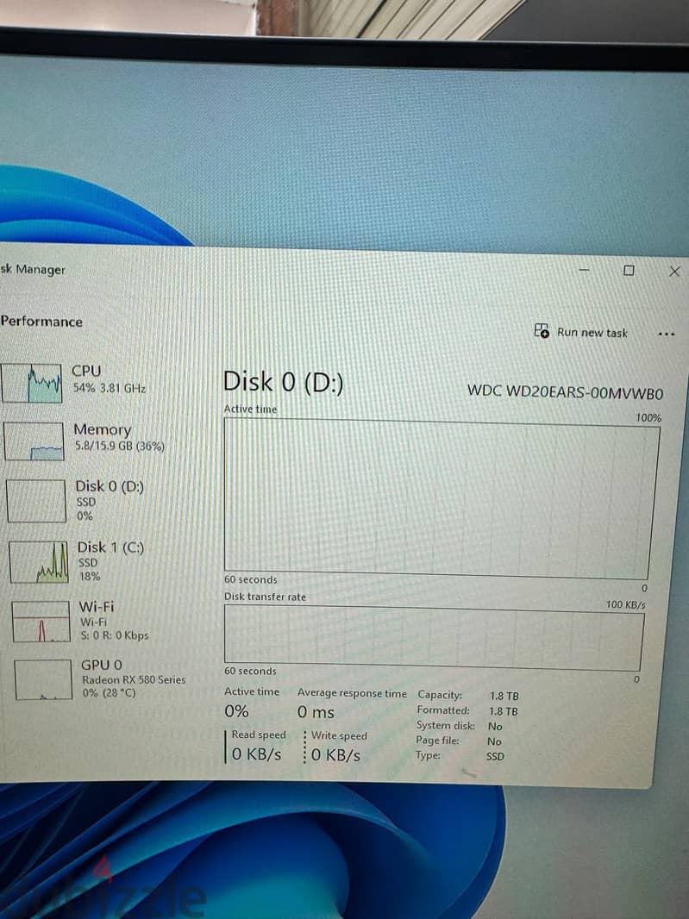Click the WDC WD20EARS-00MVWB0 model name

click(x=566, y=391)
